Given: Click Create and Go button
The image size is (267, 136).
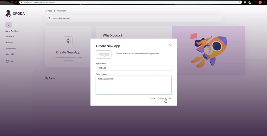Looking at the screenshot, I should pos(164,99).
